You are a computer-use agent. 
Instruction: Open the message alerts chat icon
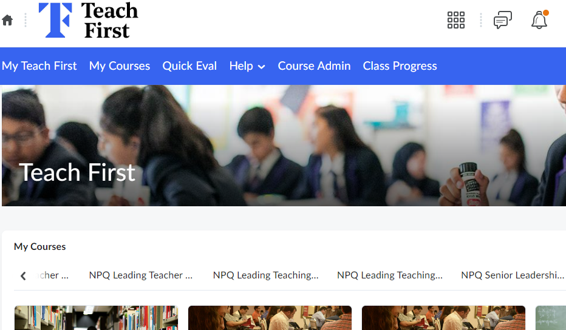[503, 20]
